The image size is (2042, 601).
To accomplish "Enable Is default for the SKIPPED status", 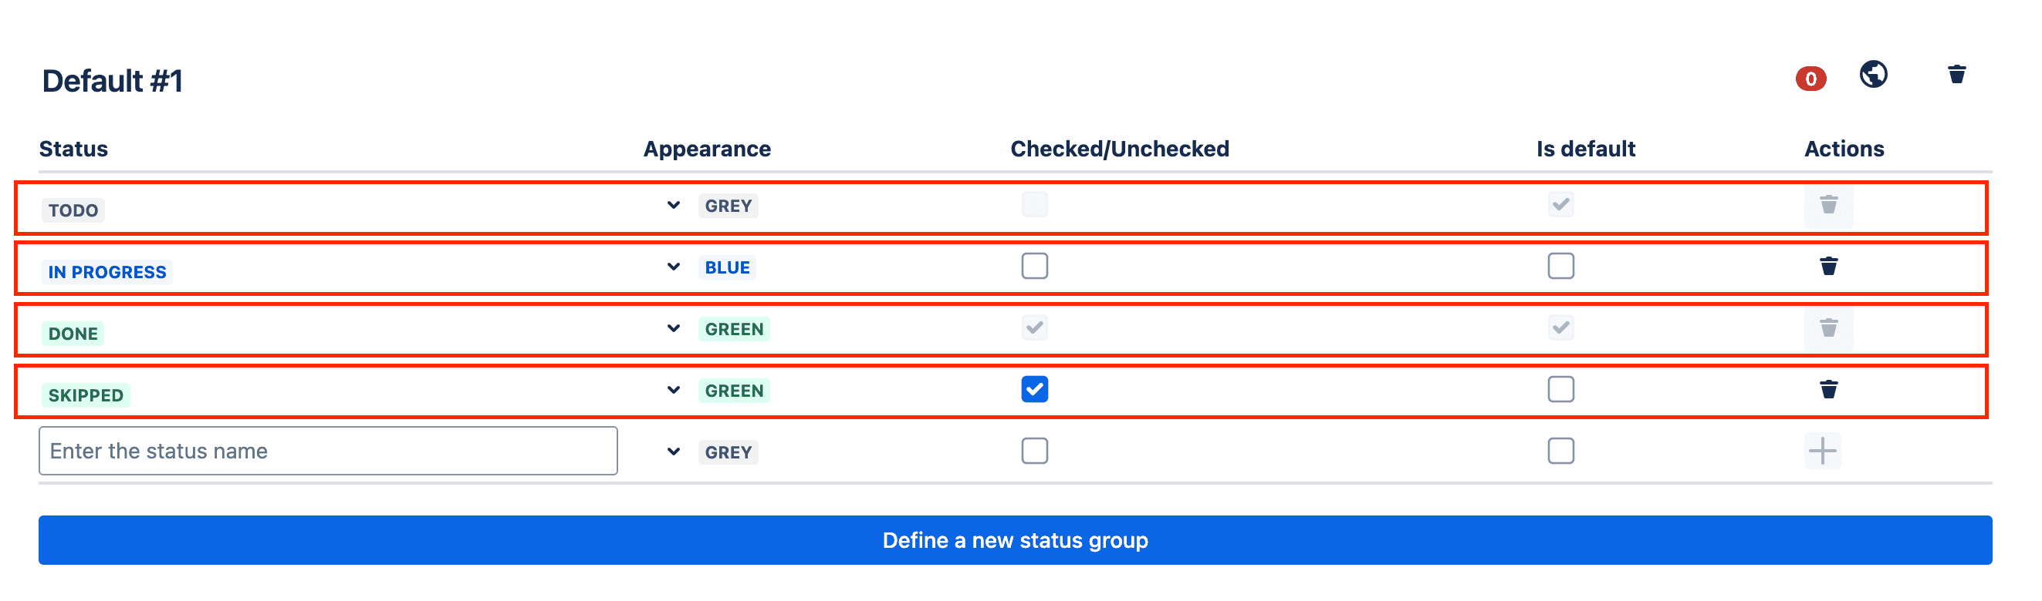I will [x=1560, y=389].
